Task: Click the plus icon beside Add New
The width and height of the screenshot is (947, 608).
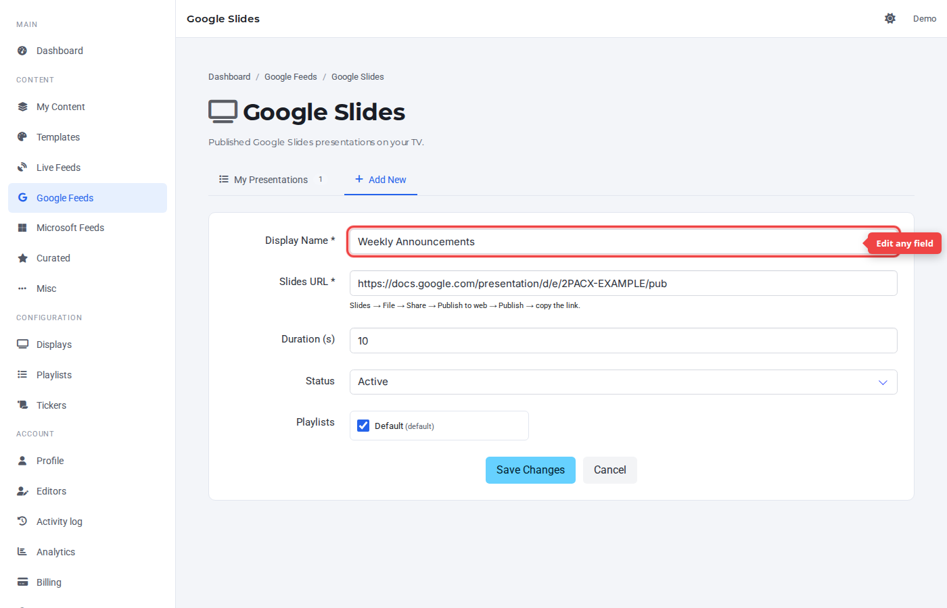Action: point(359,179)
